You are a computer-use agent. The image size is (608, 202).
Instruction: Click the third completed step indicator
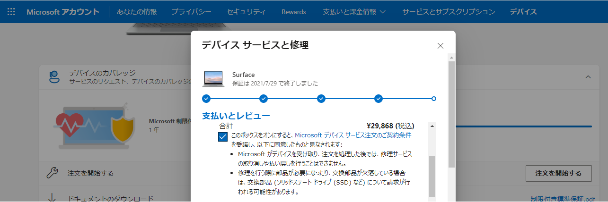(321, 99)
